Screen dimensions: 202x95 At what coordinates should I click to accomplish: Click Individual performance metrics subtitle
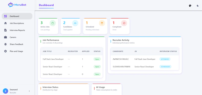tap(123, 43)
